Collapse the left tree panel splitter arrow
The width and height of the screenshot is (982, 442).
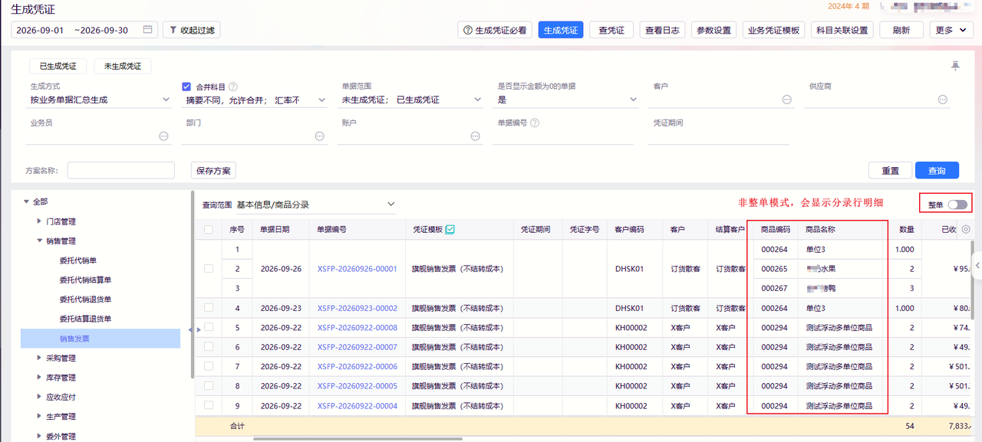tap(189, 329)
